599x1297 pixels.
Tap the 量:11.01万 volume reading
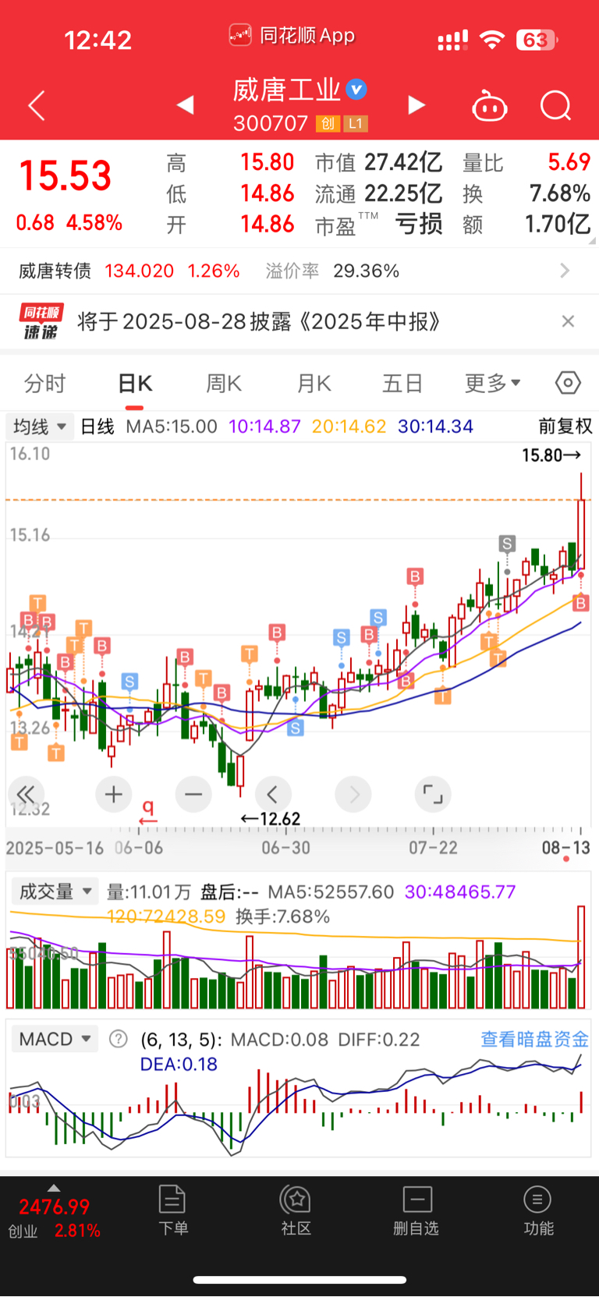149,891
